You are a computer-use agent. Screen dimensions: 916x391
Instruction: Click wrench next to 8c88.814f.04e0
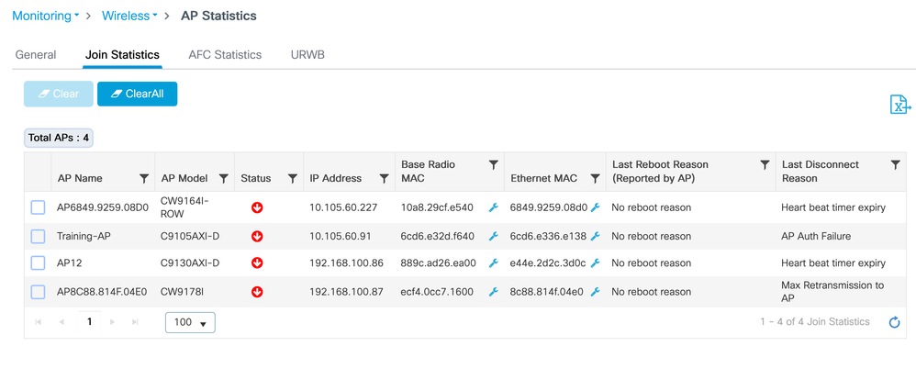[596, 292]
